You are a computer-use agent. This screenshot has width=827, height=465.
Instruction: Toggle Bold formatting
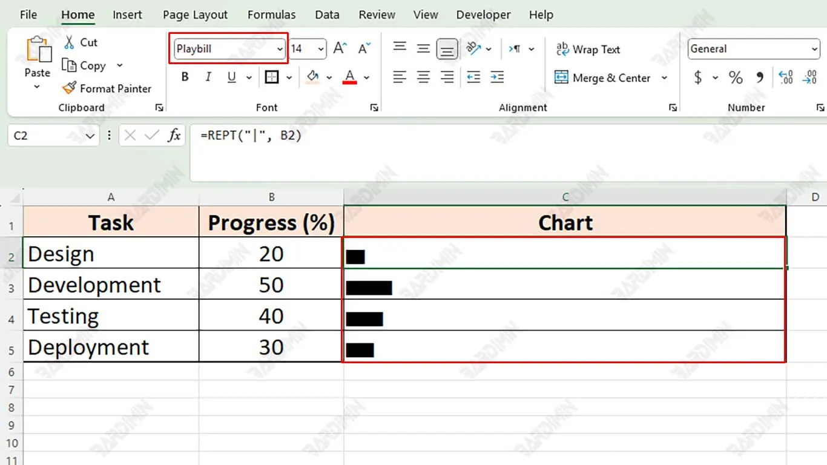point(185,77)
